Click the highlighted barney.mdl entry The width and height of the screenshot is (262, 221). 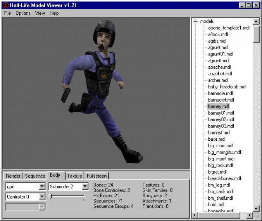[x=218, y=106]
